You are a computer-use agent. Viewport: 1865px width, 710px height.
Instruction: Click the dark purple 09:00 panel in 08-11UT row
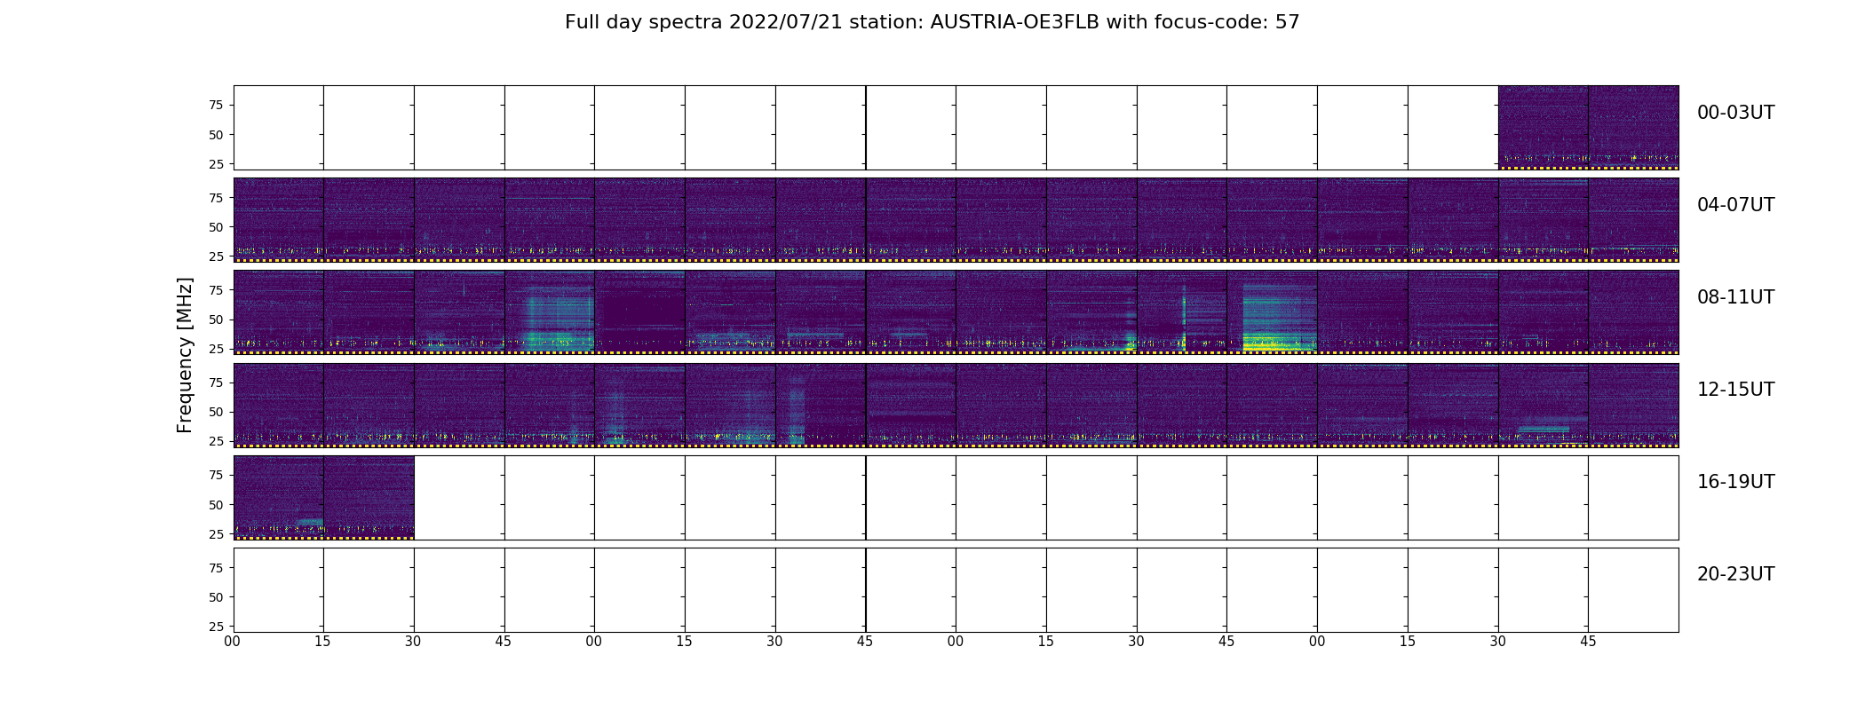(639, 312)
